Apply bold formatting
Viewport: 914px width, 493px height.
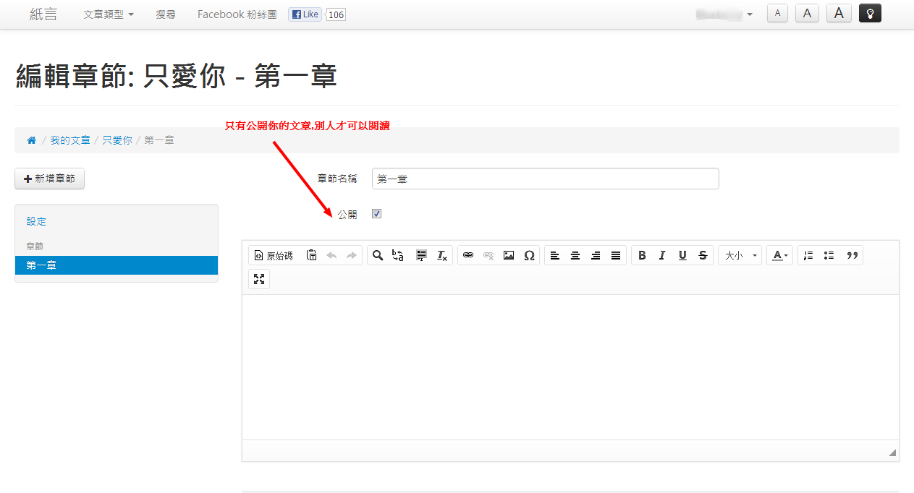coord(642,255)
